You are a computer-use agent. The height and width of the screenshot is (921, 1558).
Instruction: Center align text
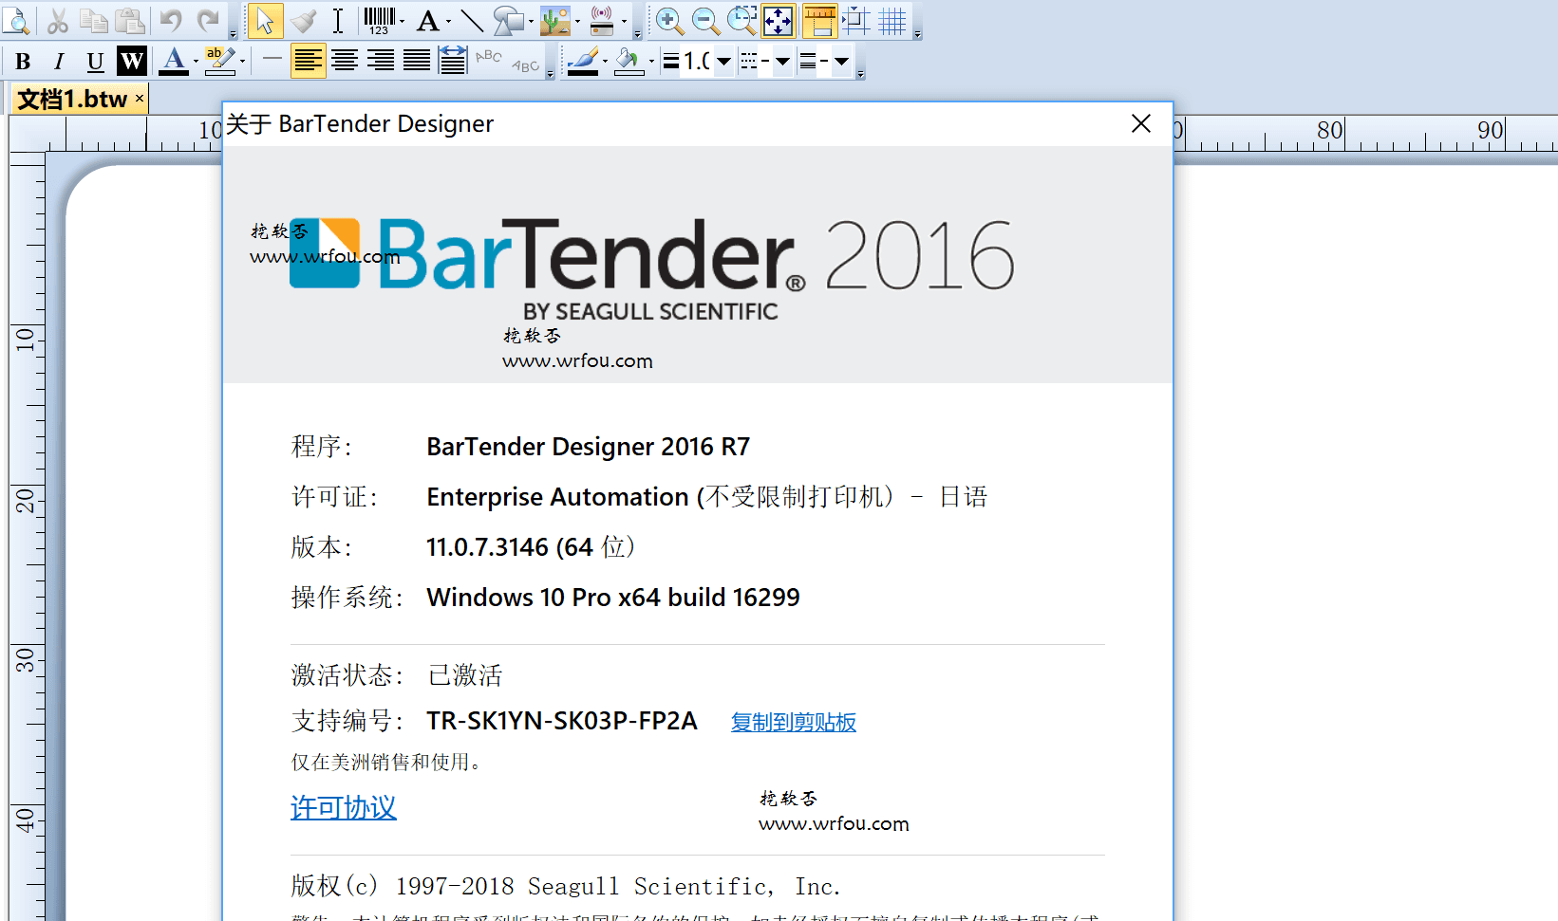click(x=345, y=61)
